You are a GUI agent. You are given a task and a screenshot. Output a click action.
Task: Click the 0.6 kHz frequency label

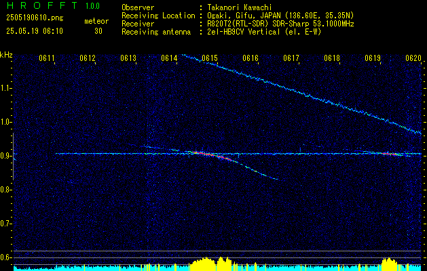tap(5, 257)
